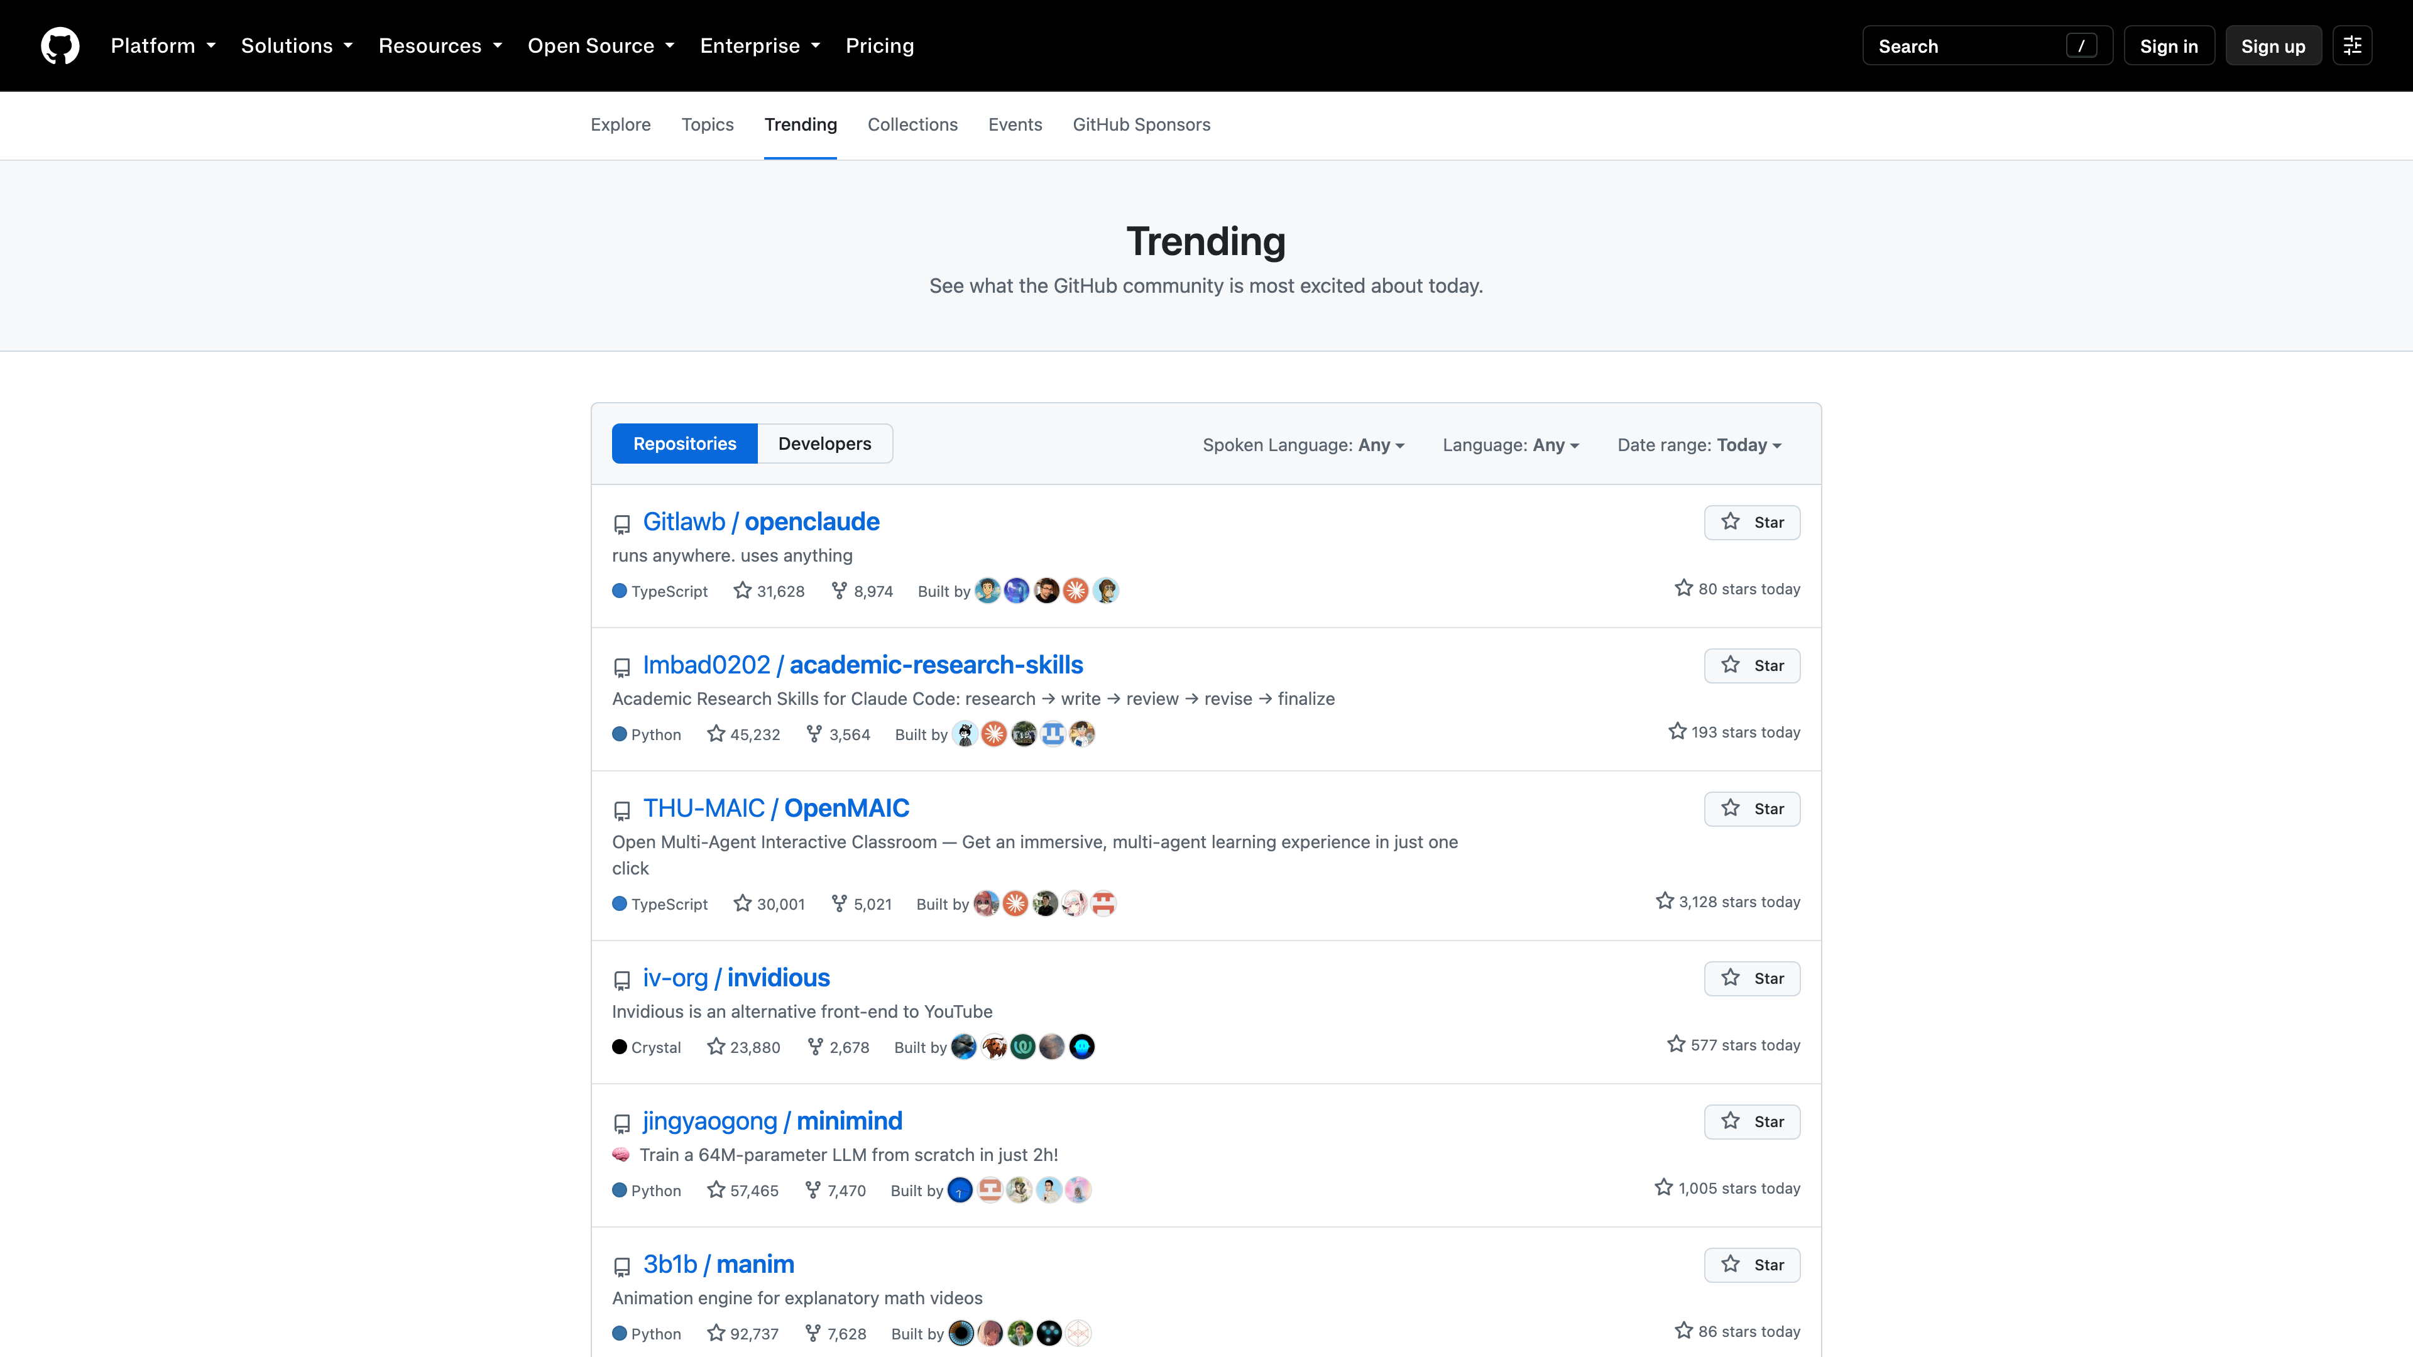Open stargazers 30,001 on OpenMAIC
2413x1357 pixels.
pos(769,904)
